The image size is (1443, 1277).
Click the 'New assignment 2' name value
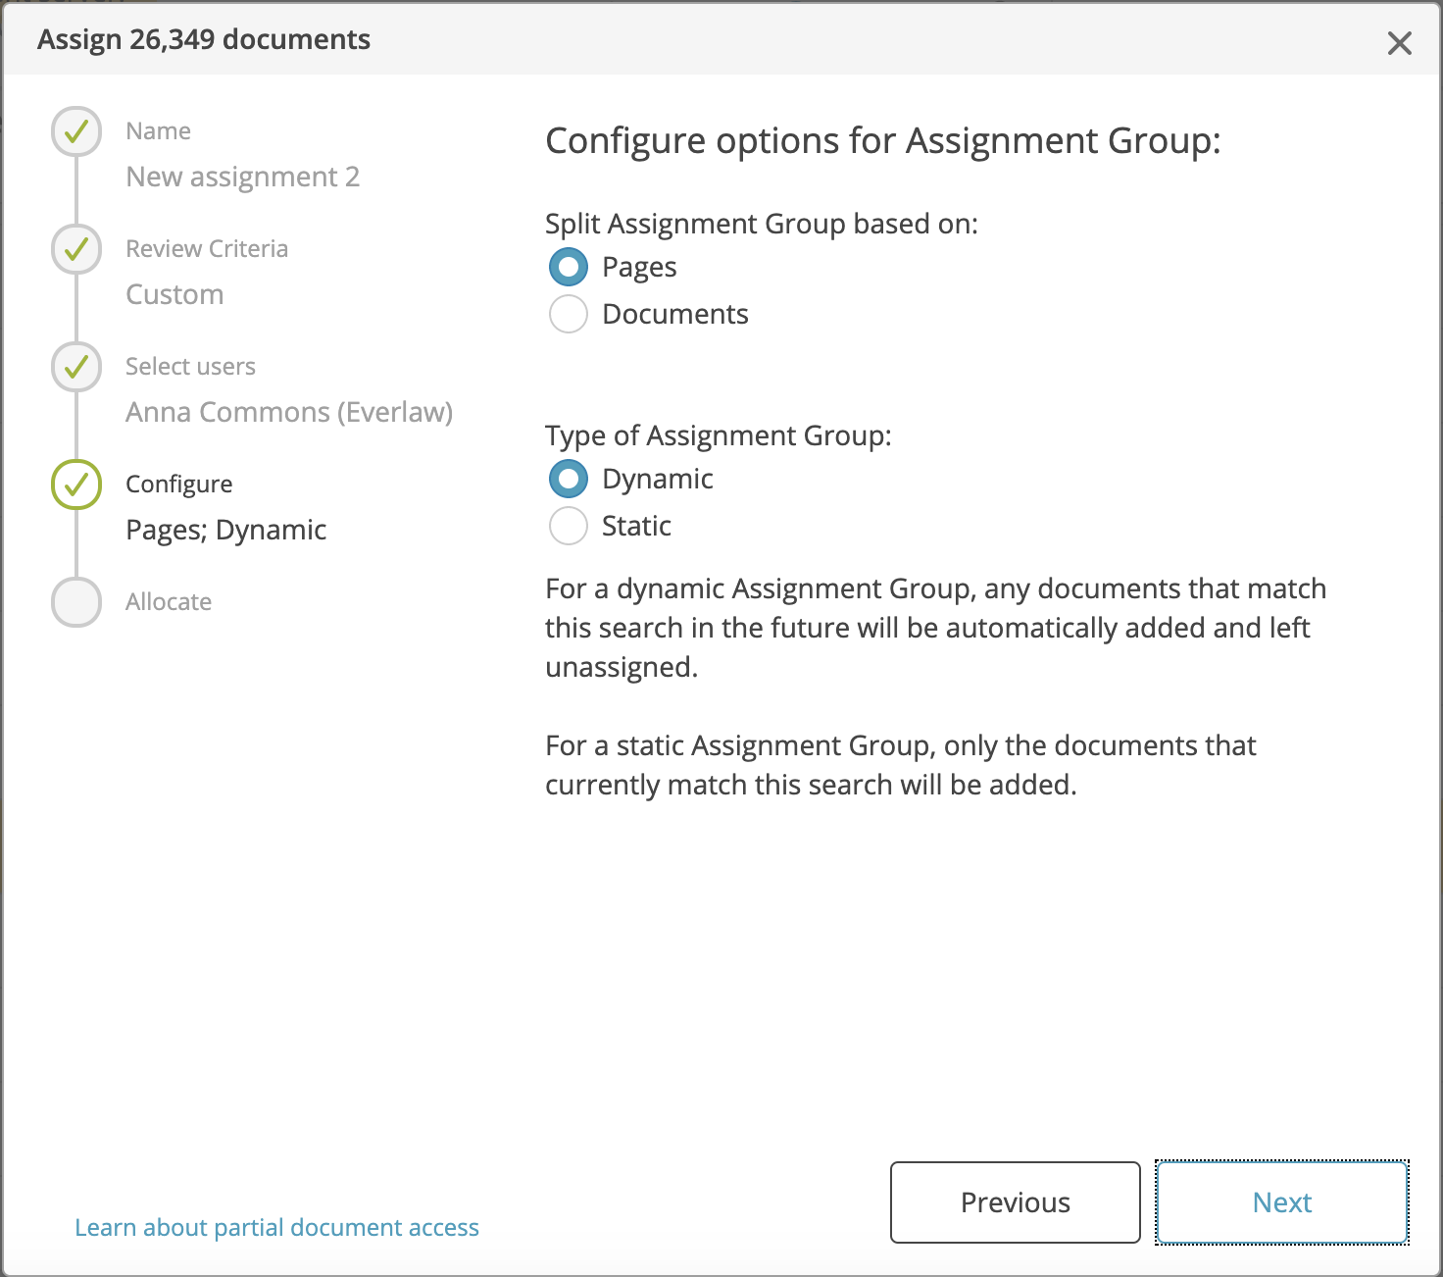click(x=243, y=178)
